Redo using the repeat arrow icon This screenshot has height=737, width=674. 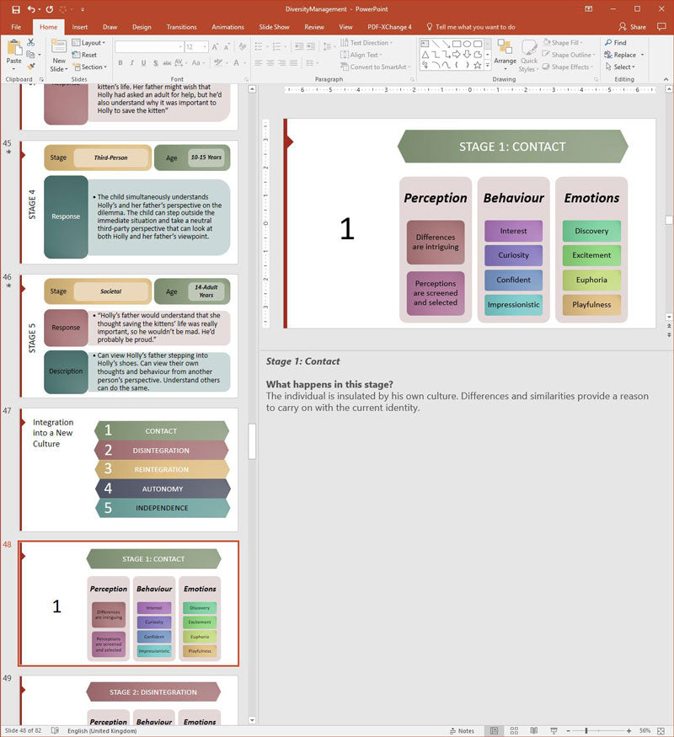(50, 9)
